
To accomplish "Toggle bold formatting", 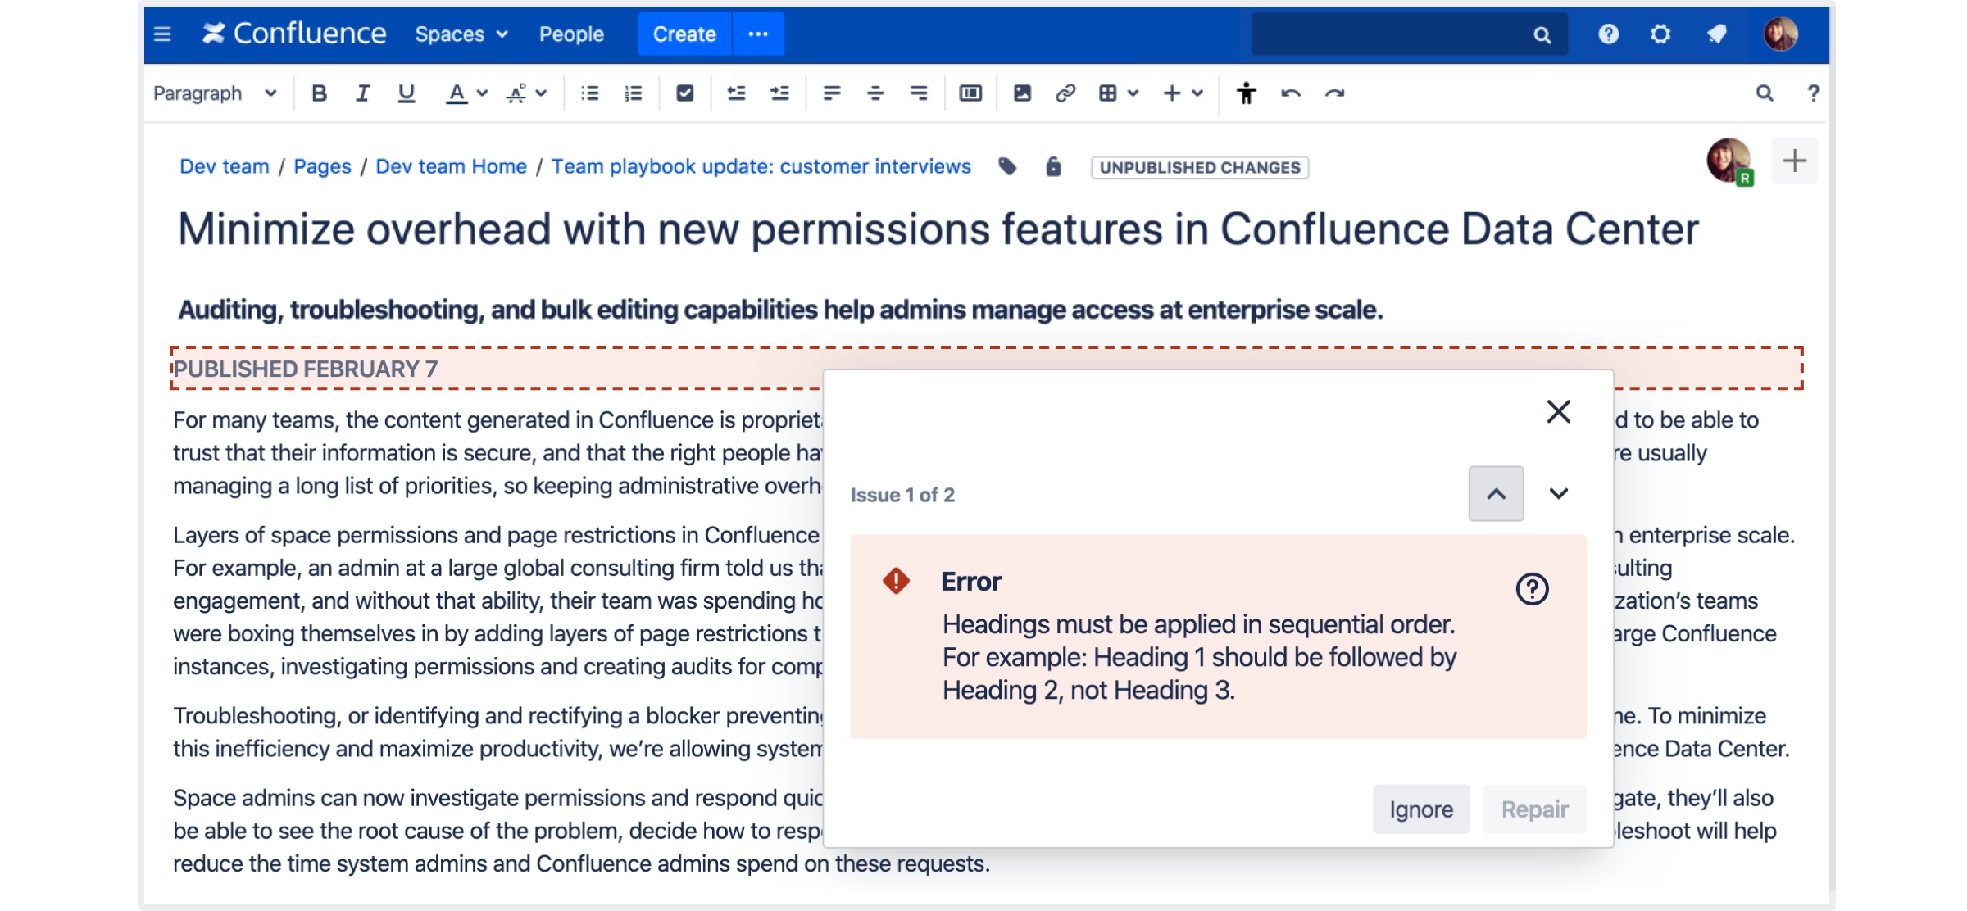I will [x=320, y=93].
